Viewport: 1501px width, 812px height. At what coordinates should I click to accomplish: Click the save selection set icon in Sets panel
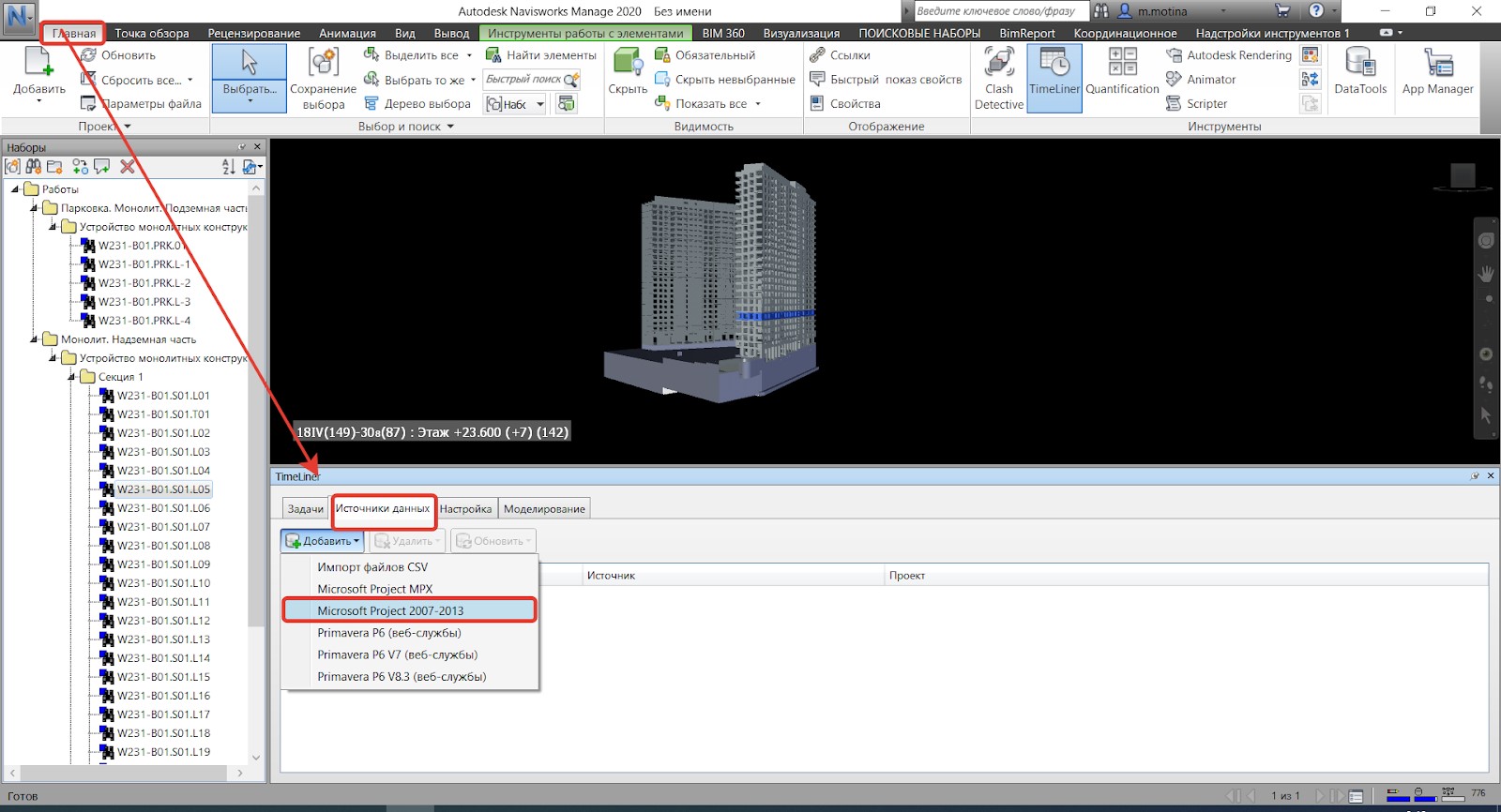[x=12, y=167]
